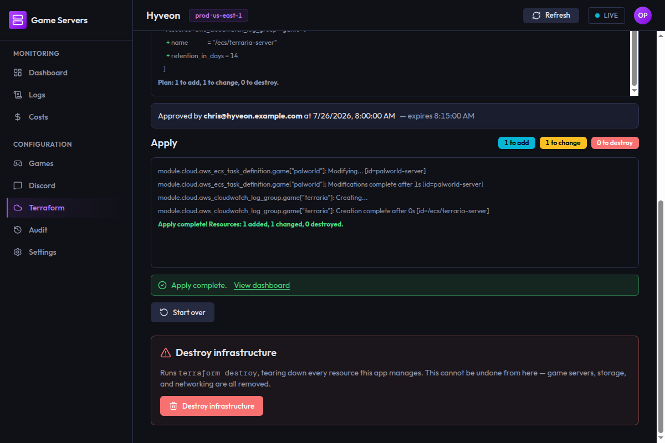The image size is (665, 443).
Task: Open the OP user avatar menu
Action: (x=643, y=16)
